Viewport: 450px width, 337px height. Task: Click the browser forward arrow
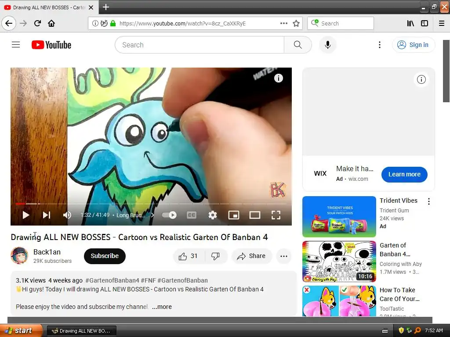tap(23, 23)
